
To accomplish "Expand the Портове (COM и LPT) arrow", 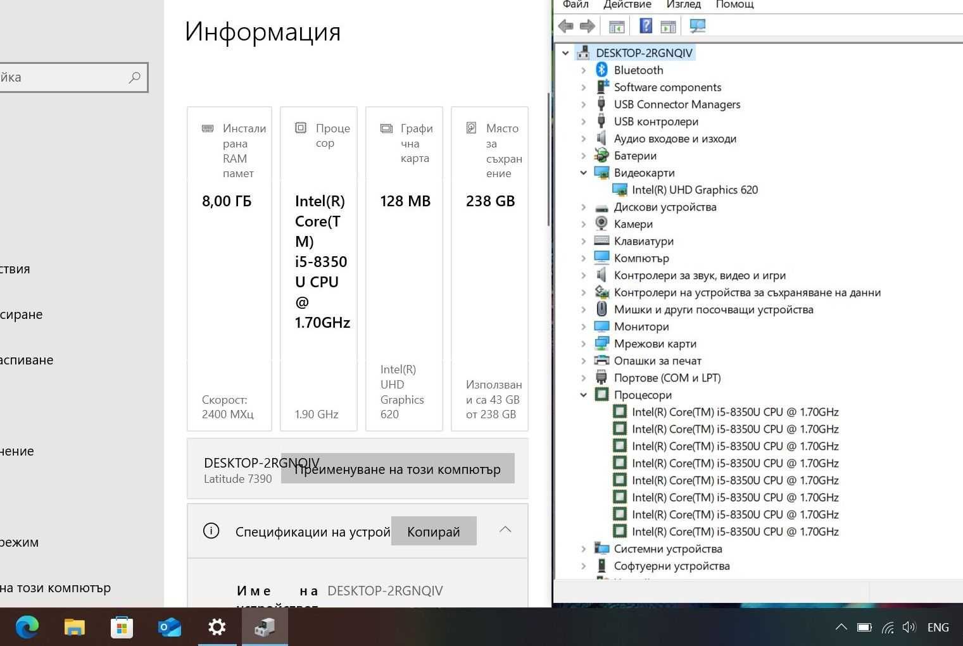I will click(584, 378).
